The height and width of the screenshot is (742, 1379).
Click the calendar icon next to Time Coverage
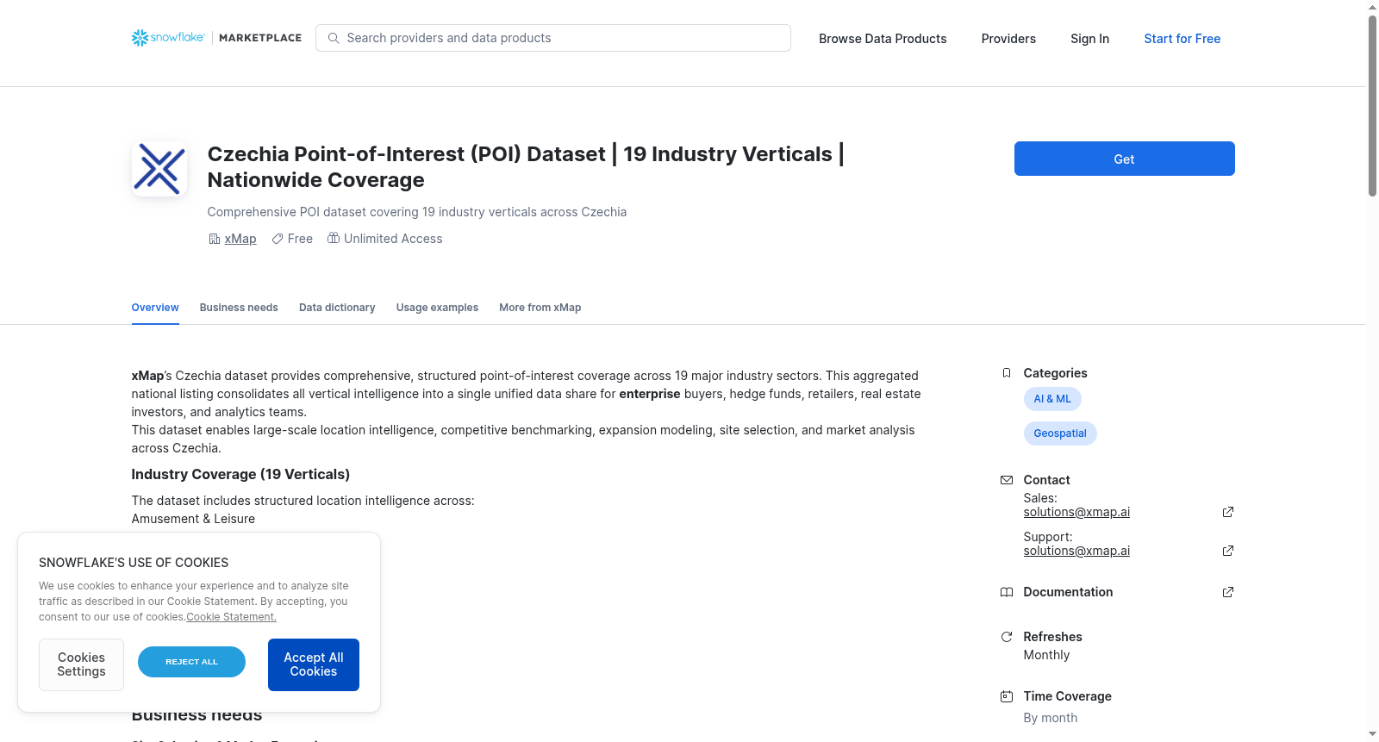[1007, 696]
